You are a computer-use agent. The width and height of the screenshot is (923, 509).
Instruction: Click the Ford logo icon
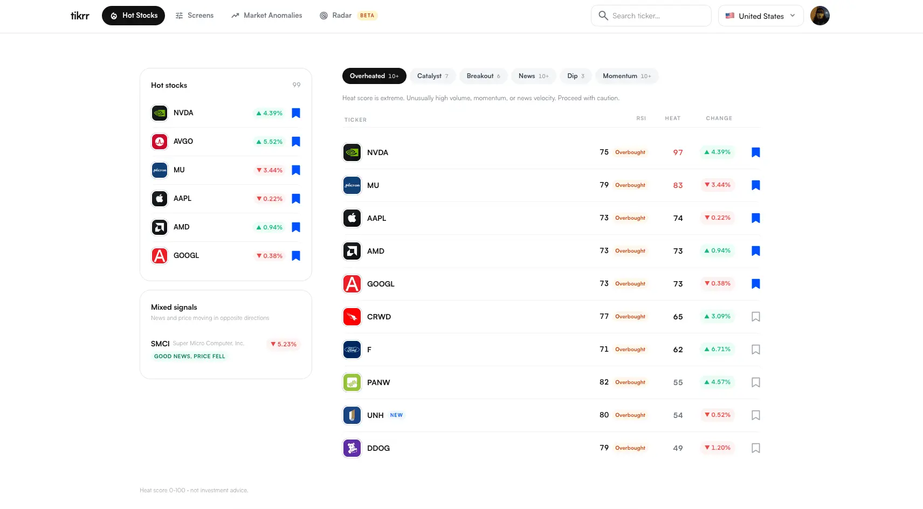tap(352, 350)
